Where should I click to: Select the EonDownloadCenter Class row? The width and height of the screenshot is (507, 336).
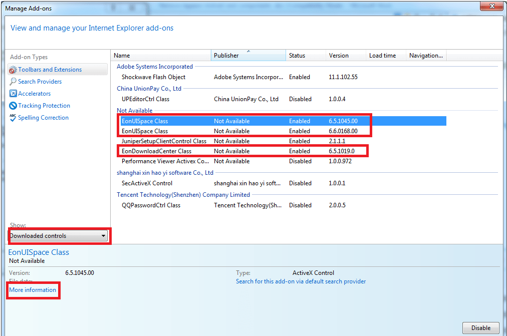[x=156, y=151]
